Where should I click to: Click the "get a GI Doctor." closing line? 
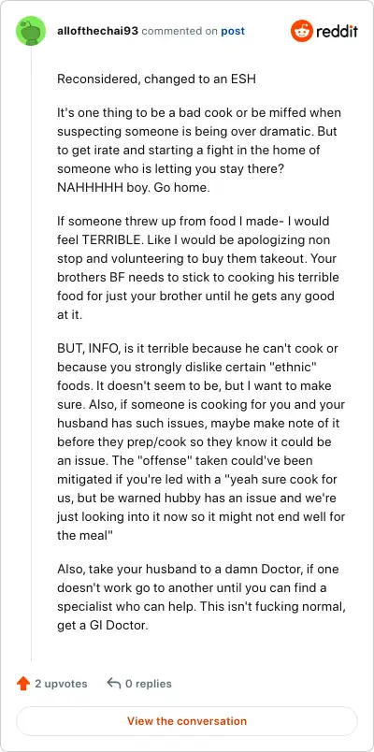(103, 626)
